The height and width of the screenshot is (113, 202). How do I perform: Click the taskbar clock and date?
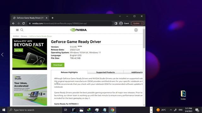point(188,110)
